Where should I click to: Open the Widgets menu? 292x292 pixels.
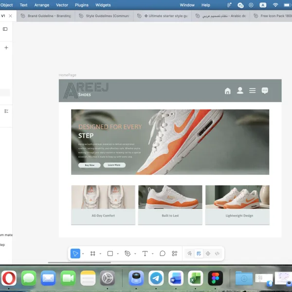click(103, 5)
